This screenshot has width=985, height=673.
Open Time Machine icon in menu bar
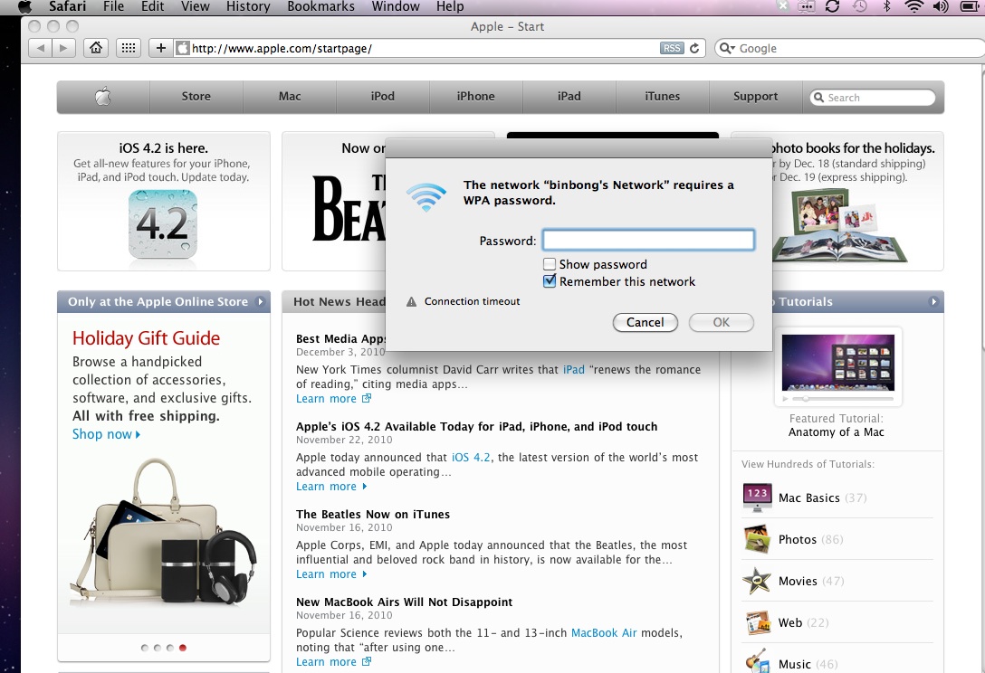tap(860, 7)
